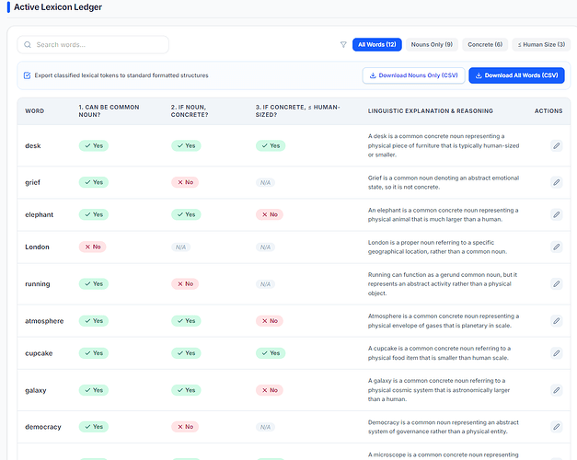Screen dimensions: 577x460
Task: Click the word London
Action: click(37, 247)
